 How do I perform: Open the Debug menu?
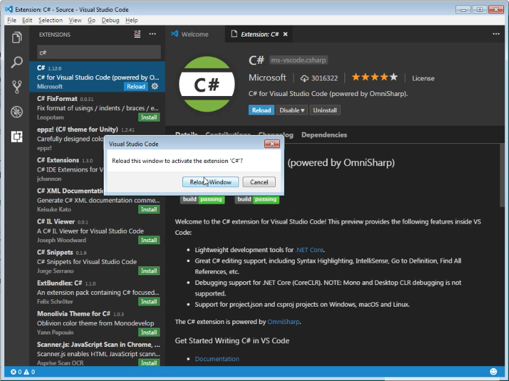pos(110,20)
